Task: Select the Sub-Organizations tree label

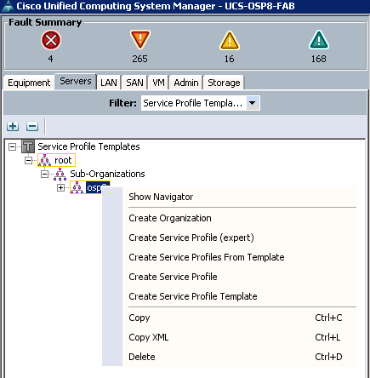Action: (107, 174)
